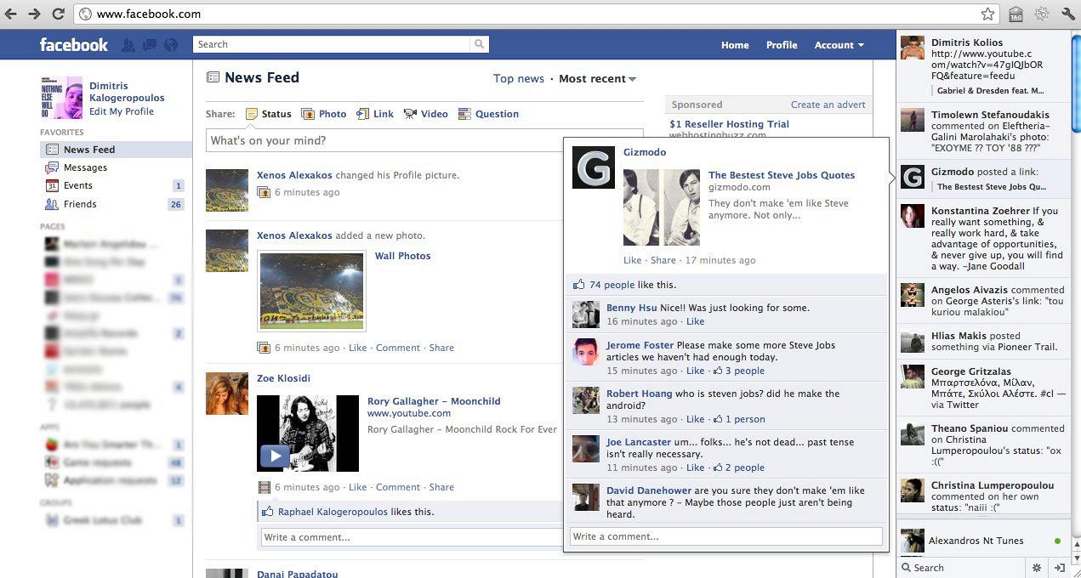Open Zoe Klosidi's profile link
This screenshot has height=578, width=1081.
pos(283,378)
